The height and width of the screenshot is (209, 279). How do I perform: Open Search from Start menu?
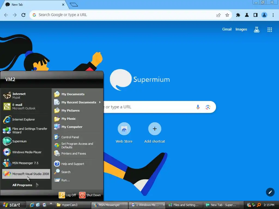click(x=78, y=172)
